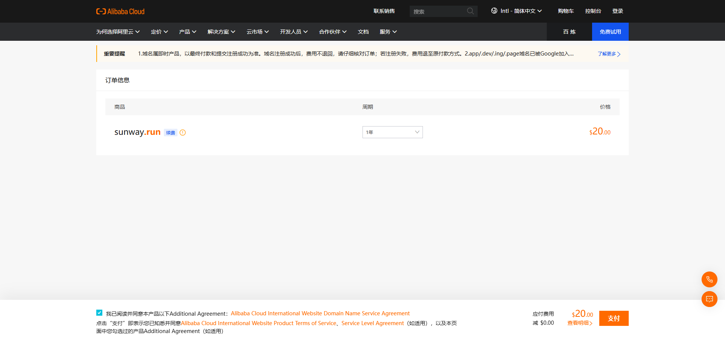Open the phone contact floating icon
725x344 pixels.
tap(709, 279)
